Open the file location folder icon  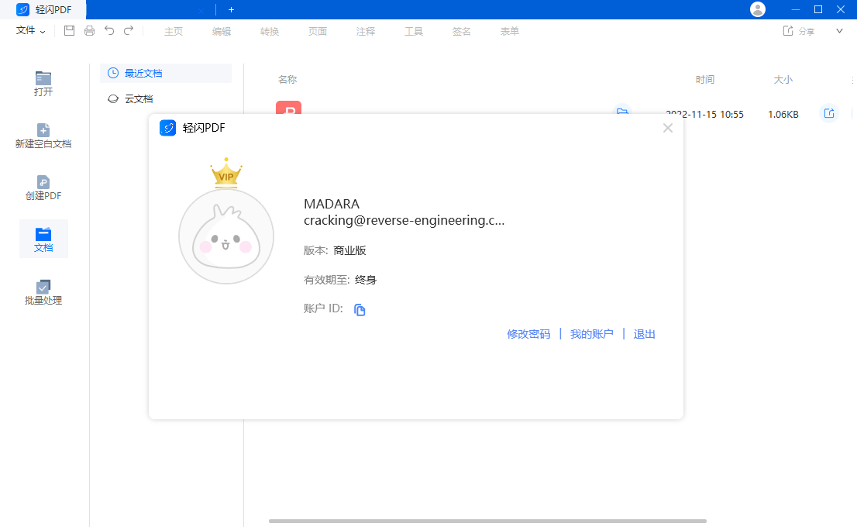[622, 113]
